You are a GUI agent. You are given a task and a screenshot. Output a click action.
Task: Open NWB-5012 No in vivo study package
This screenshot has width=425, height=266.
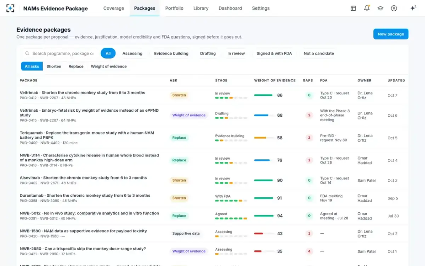[x=89, y=213]
